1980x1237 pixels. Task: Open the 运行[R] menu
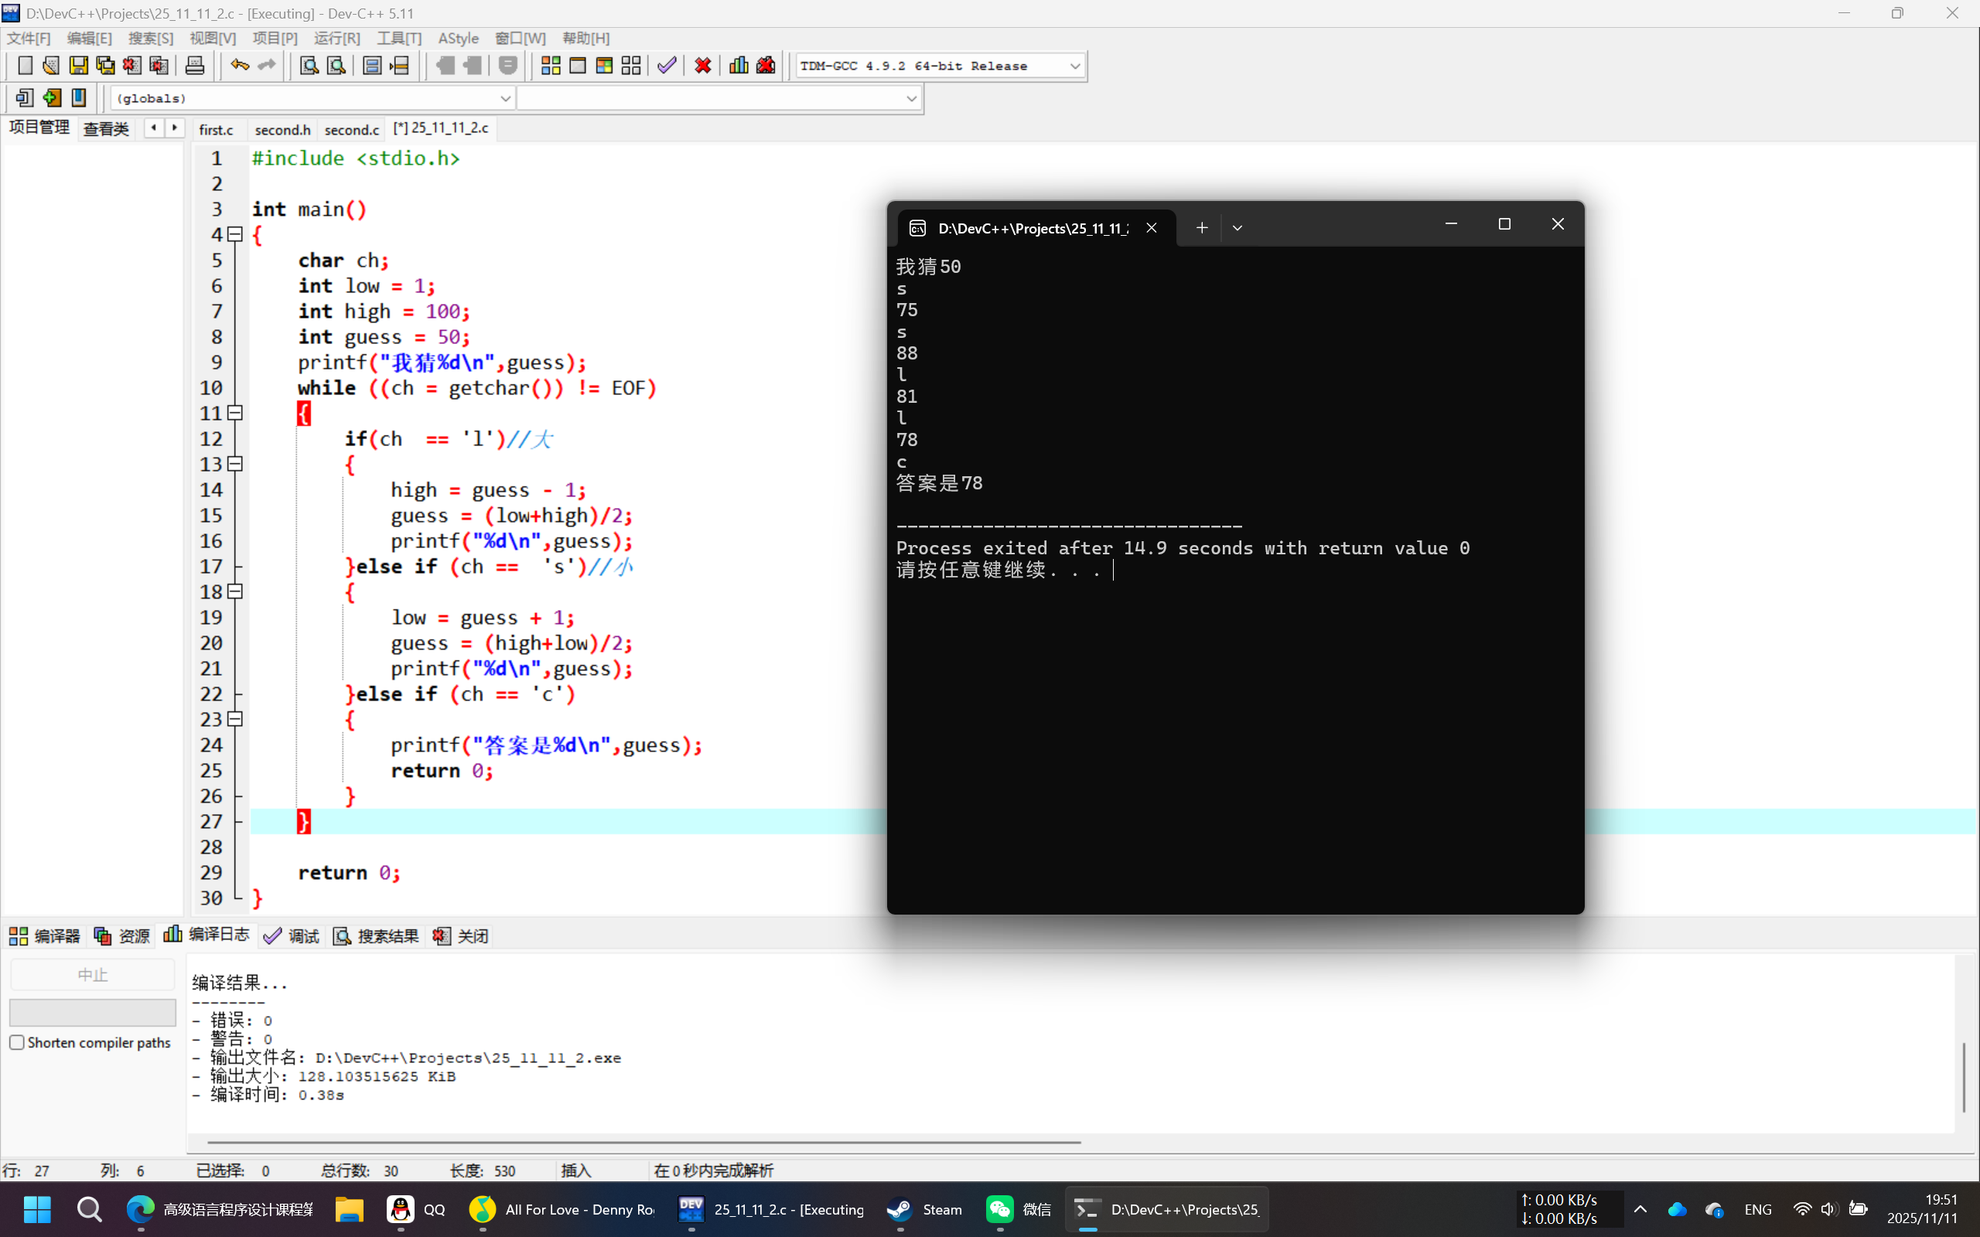(x=336, y=39)
